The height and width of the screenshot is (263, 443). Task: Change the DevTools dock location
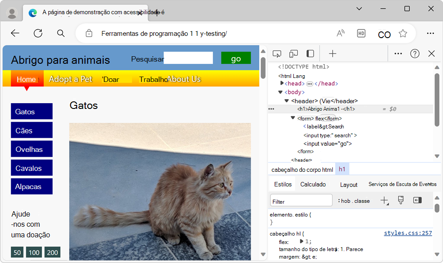click(310, 53)
